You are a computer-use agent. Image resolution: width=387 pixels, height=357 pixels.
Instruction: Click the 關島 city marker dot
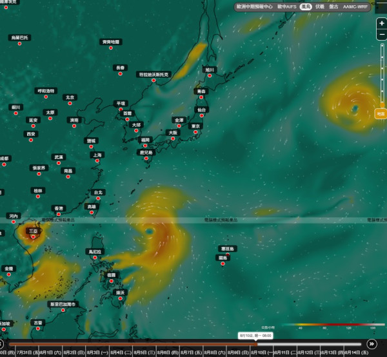(223, 264)
